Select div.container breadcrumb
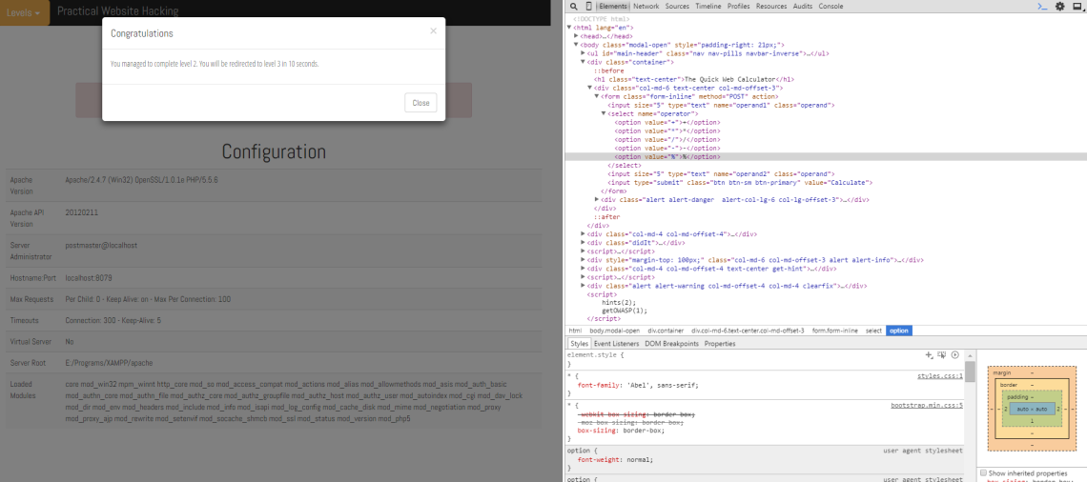Image resolution: width=1087 pixels, height=482 pixels. tap(666, 331)
